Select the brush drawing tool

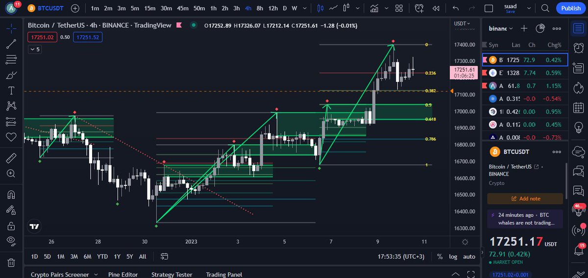[x=11, y=76]
